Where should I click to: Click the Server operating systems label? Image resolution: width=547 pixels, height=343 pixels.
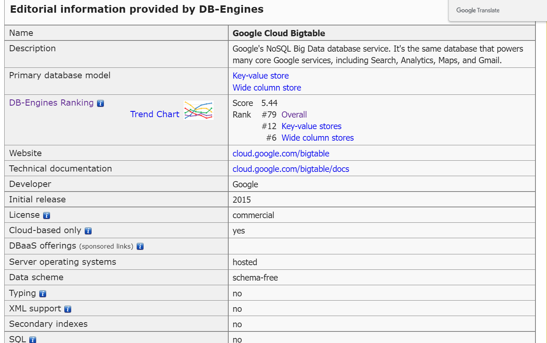click(62, 262)
